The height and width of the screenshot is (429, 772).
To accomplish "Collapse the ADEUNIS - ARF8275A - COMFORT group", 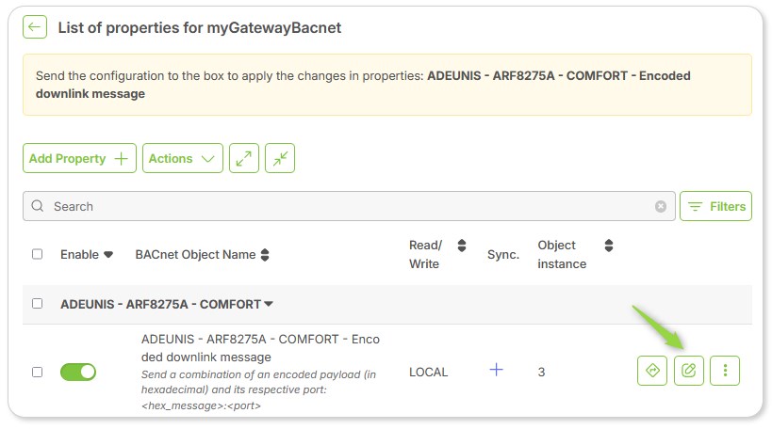I will coord(269,304).
